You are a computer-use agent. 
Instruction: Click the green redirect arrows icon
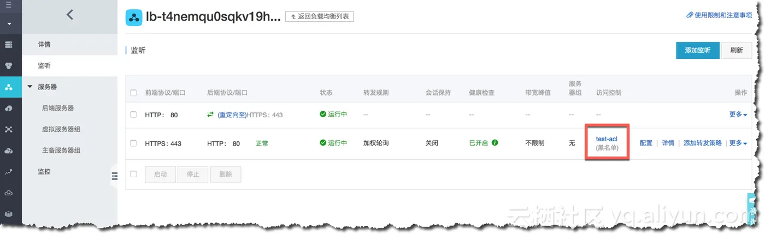point(210,115)
